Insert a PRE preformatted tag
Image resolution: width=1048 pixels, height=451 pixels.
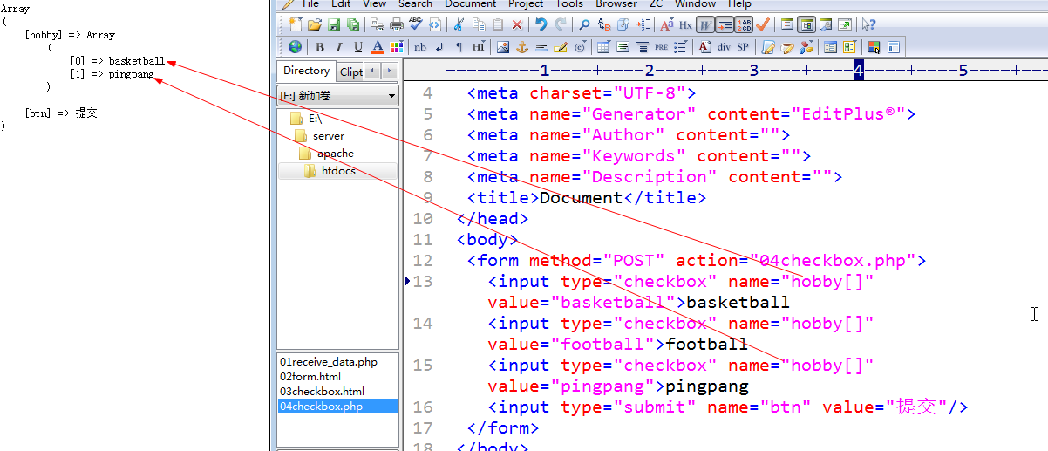click(x=662, y=47)
